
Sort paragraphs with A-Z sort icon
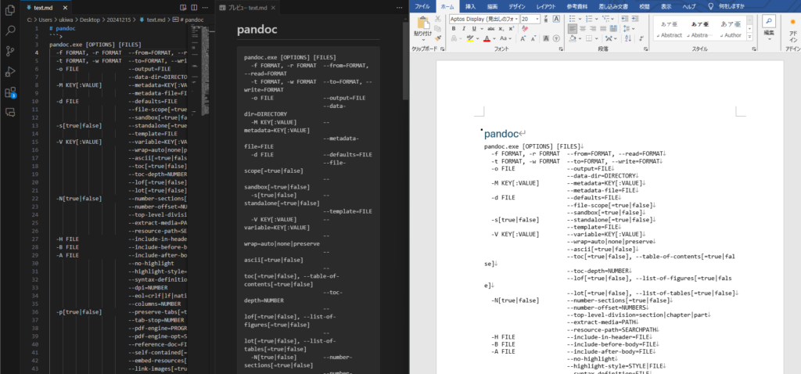628,38
